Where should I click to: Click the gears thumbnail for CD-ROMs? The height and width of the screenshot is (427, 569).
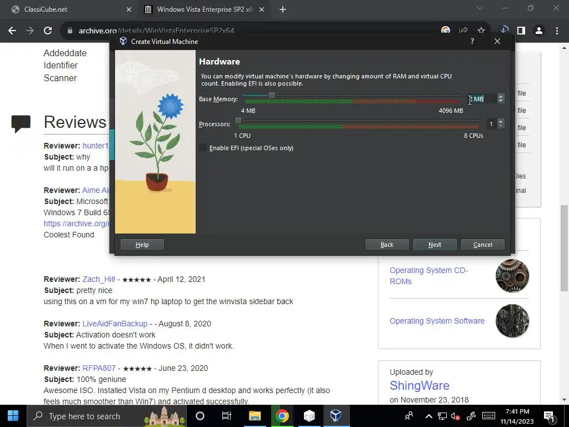[512, 276]
